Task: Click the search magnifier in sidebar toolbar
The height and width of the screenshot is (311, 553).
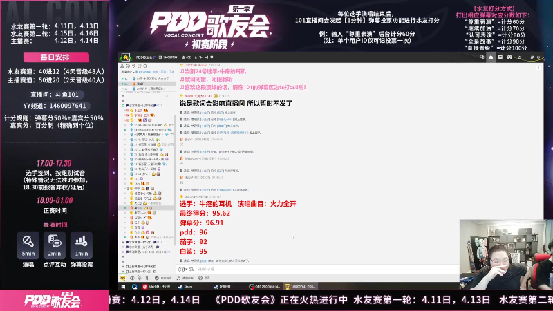Action: point(145,66)
